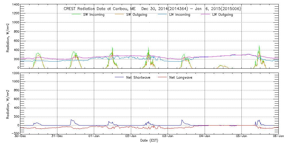
Task: Select the 05-Jan date tick label
Action: [242, 136]
